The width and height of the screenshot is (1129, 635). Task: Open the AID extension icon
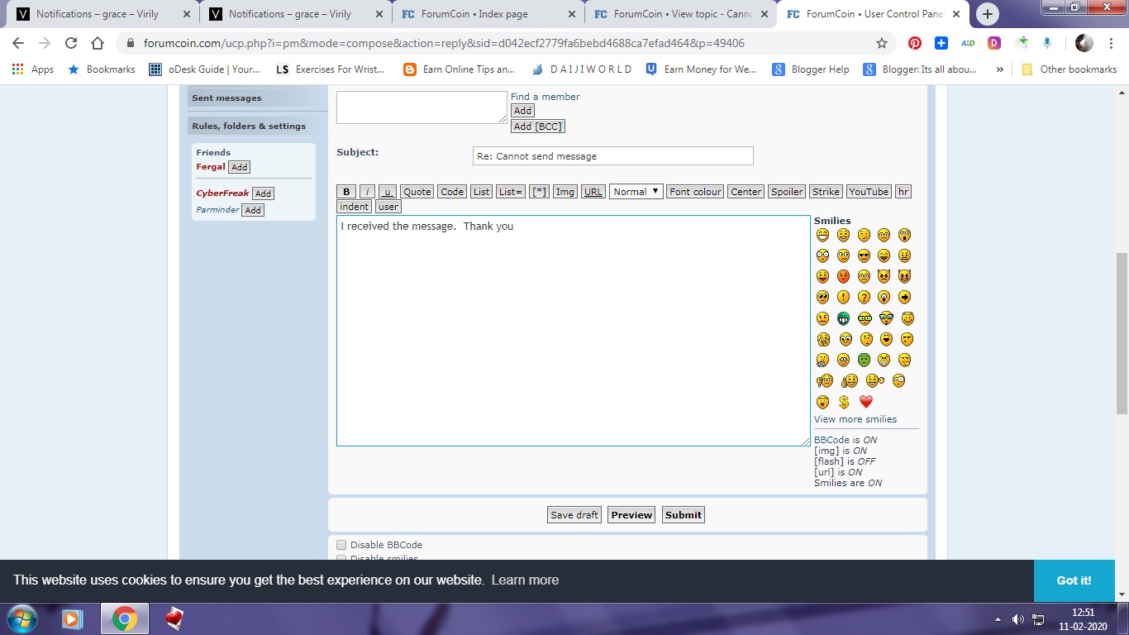point(967,44)
